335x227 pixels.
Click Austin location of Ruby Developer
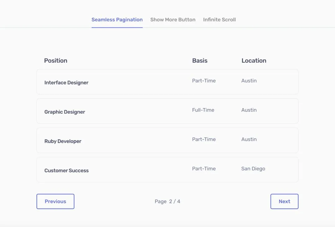(x=249, y=139)
